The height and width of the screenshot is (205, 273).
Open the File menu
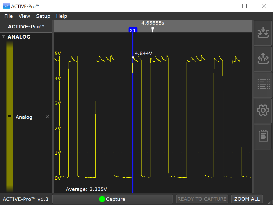9,16
